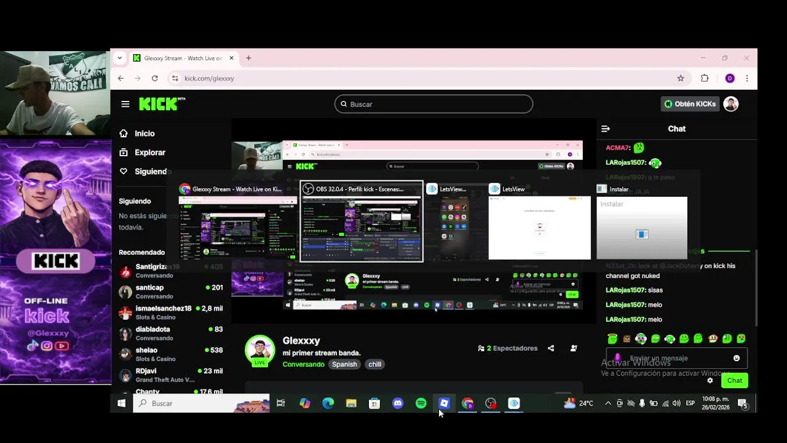The image size is (787, 443).
Task: Open File Explorer from the taskbar
Action: coord(351,403)
